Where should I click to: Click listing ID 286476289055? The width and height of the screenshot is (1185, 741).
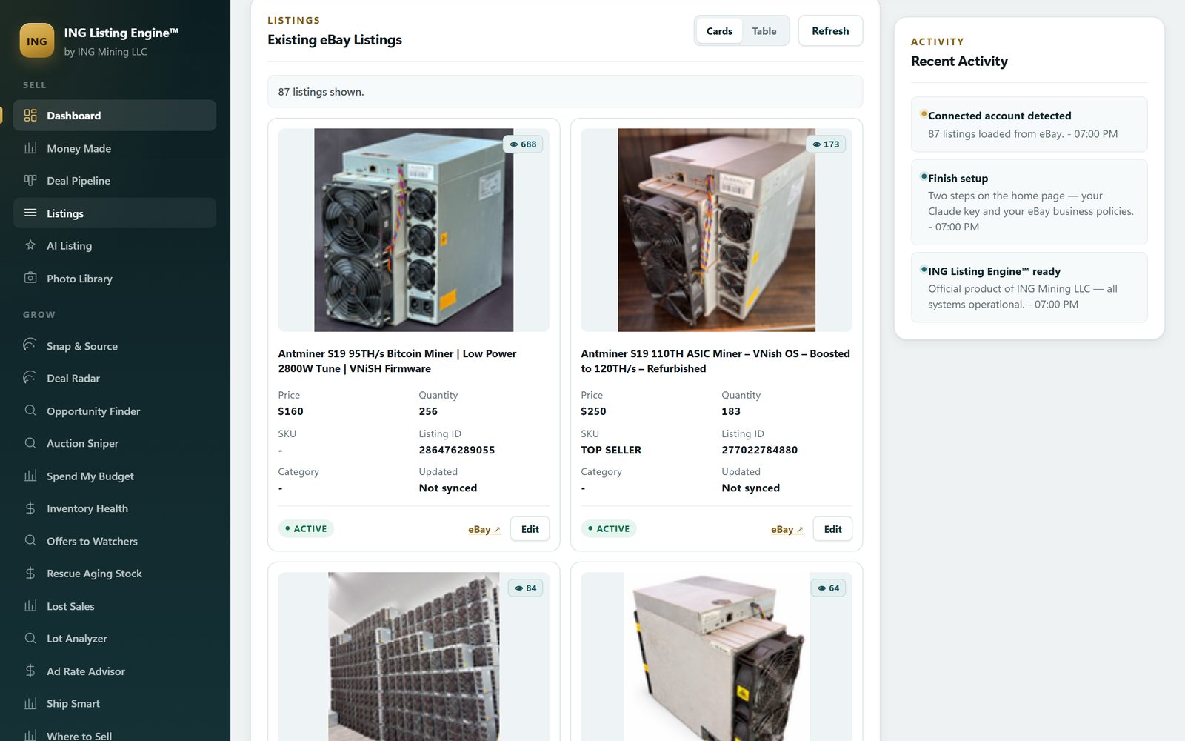457,450
